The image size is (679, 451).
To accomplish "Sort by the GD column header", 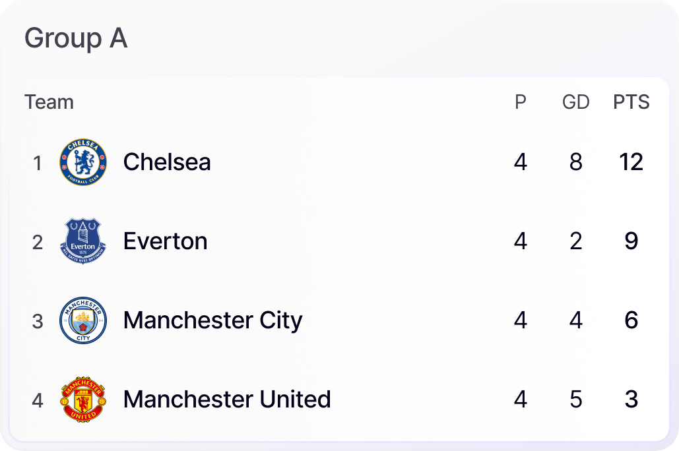I will point(575,102).
